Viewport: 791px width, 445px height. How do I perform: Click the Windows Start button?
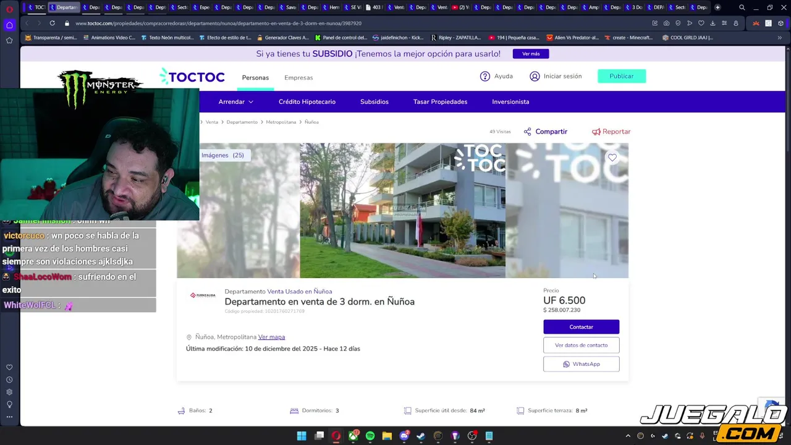coord(302,436)
